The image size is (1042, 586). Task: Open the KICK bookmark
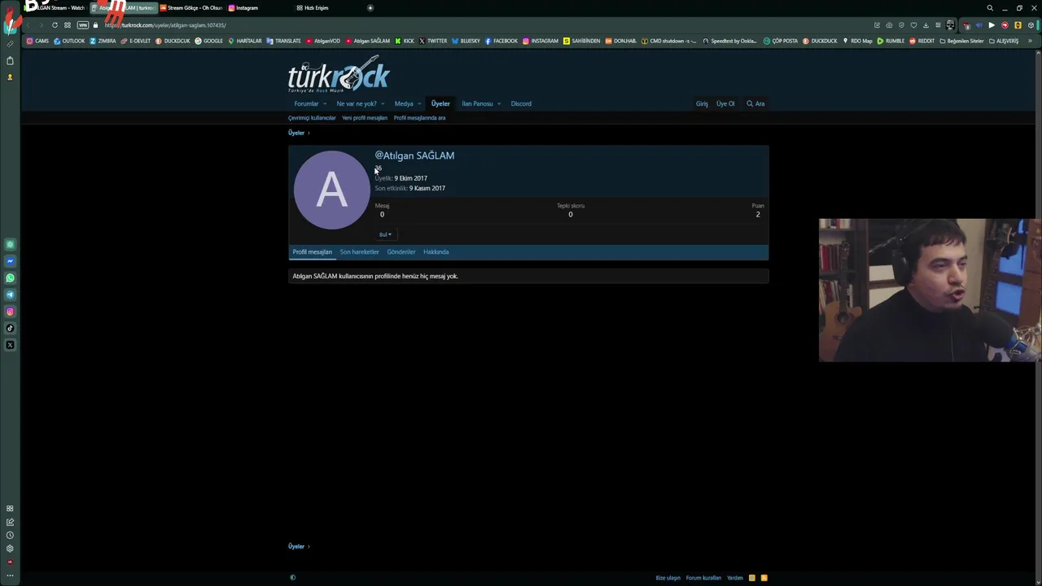coord(405,41)
